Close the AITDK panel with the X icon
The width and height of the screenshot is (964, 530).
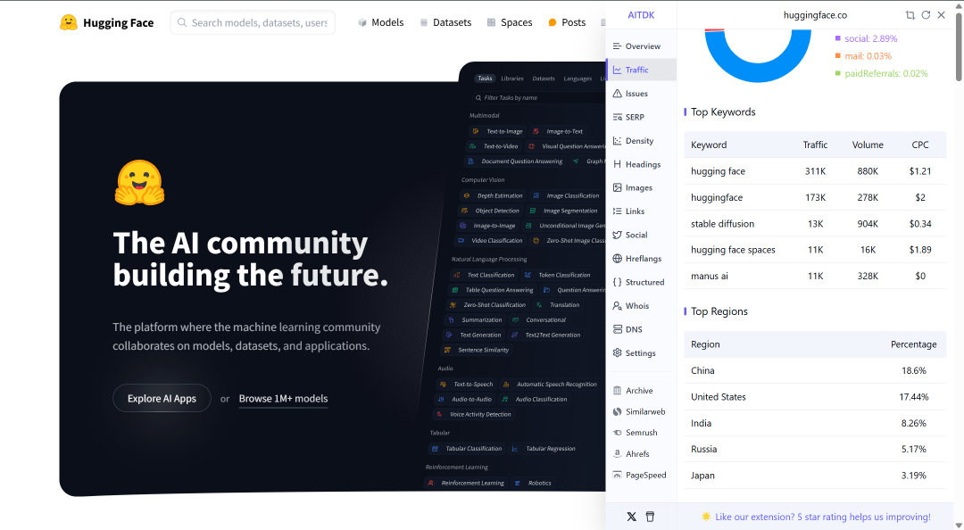[x=942, y=15]
